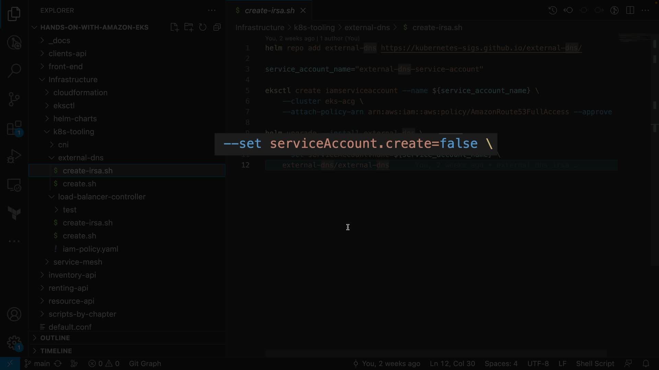Click the Split Editor Right icon
The width and height of the screenshot is (659, 370).
[x=630, y=10]
